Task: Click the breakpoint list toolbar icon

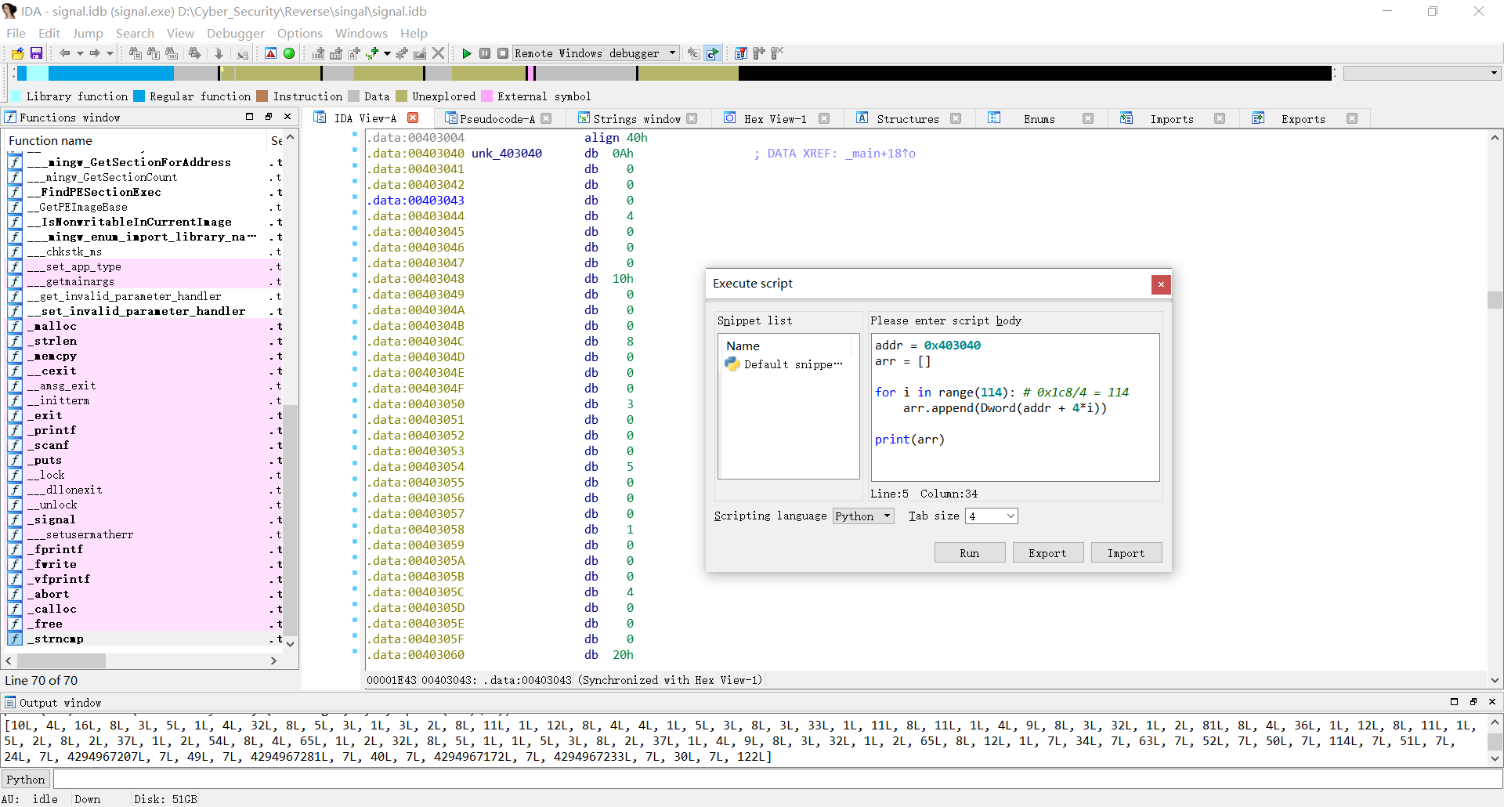Action: 740,53
